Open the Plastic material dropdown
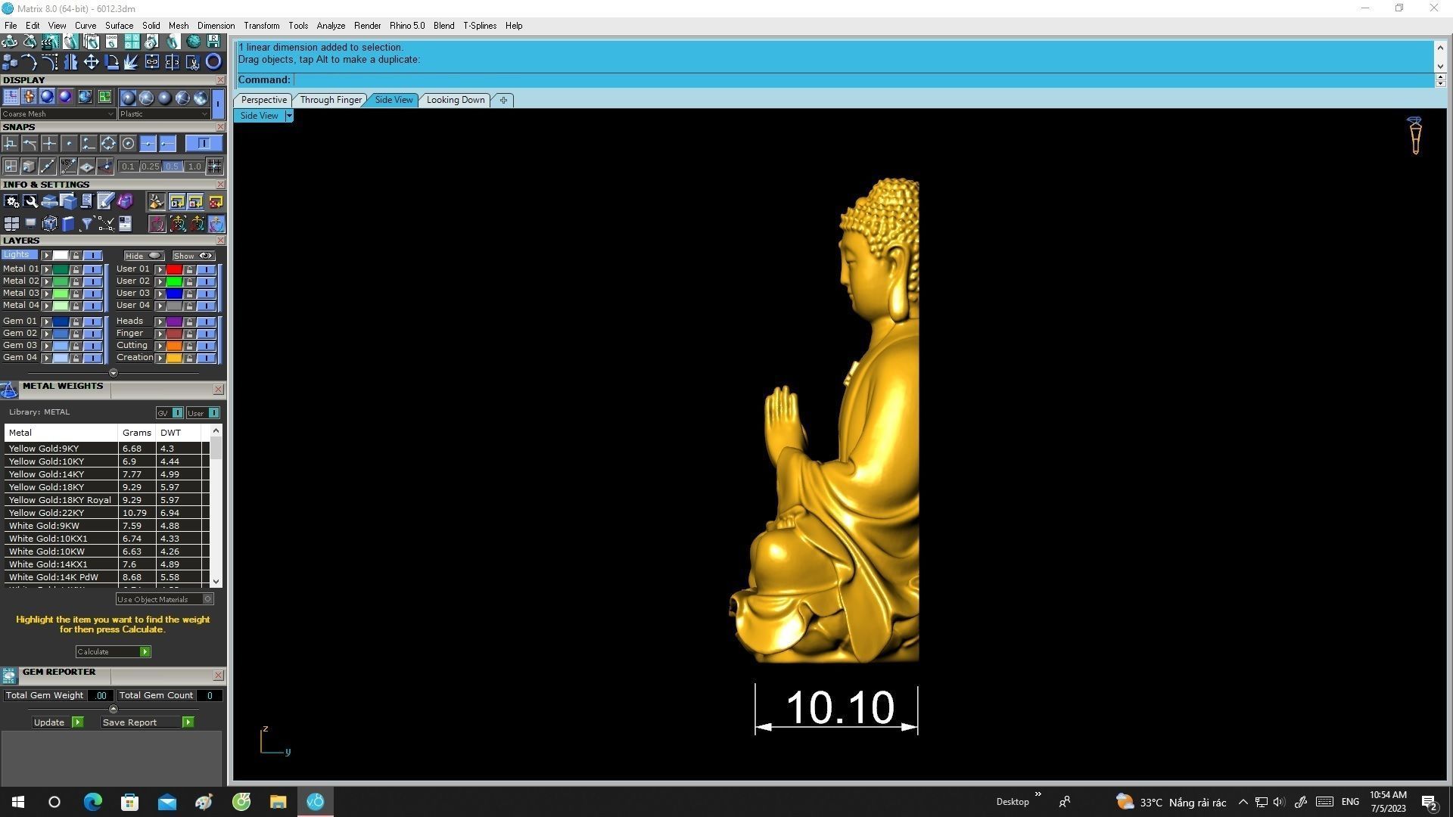This screenshot has width=1453, height=817. tap(163, 114)
